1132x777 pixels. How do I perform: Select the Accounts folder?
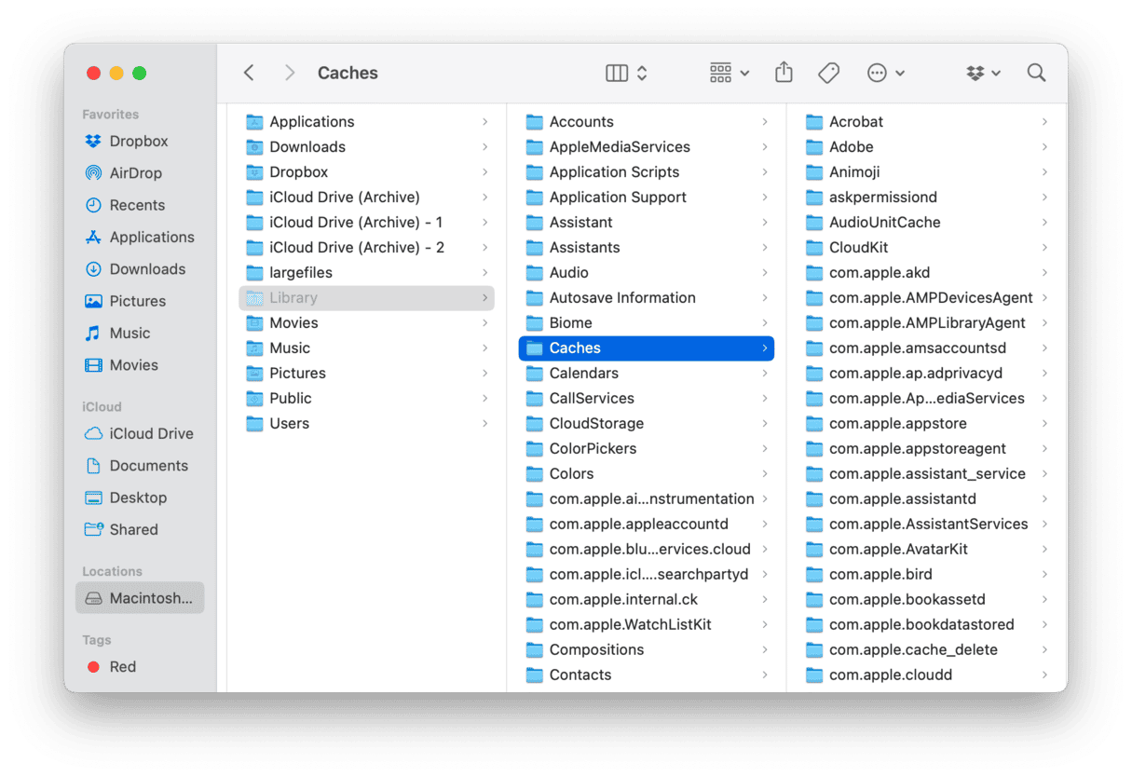click(647, 122)
